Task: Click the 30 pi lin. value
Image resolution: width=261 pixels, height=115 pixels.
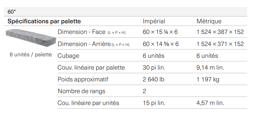Action: [154, 68]
